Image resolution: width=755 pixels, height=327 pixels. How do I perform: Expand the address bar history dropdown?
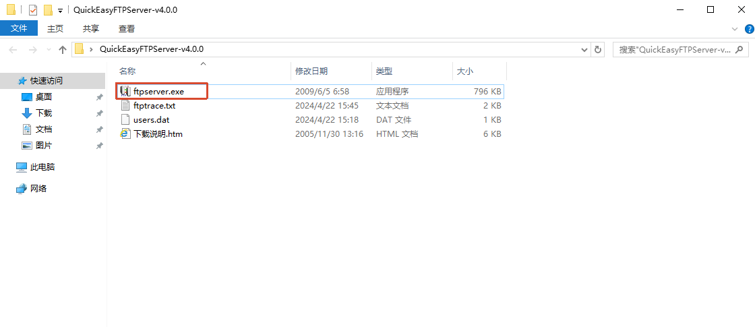tap(584, 49)
